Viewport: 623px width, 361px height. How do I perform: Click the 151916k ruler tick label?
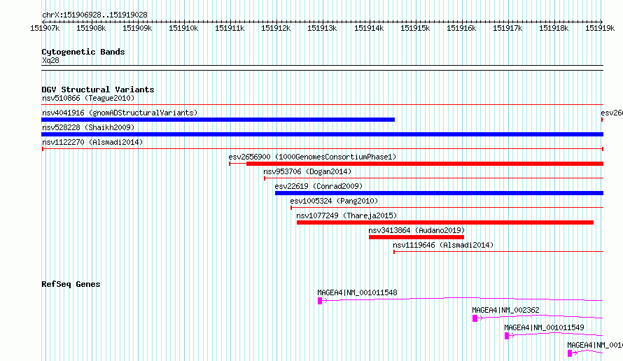(461, 28)
